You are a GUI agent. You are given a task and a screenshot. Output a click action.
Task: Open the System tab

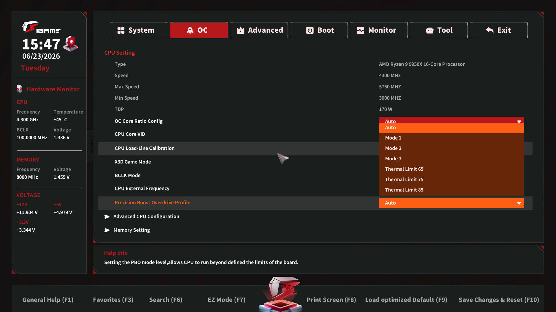(139, 30)
